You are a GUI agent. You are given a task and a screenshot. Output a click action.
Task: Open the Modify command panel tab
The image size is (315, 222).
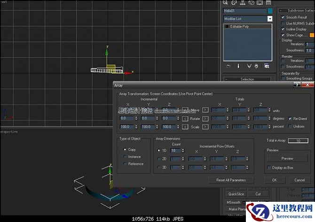coord(234,2)
